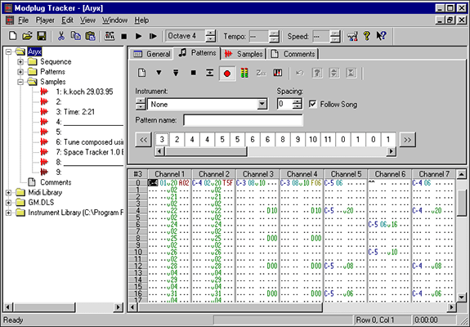Screen dimensions: 470x327
Task: Open the Player menu
Action: [45, 20]
